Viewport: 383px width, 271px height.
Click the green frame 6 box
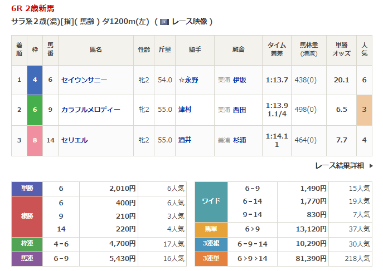click(35, 110)
